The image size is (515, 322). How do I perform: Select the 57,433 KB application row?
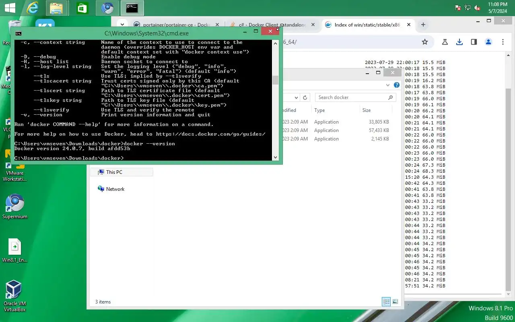click(336, 130)
